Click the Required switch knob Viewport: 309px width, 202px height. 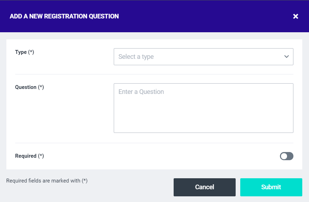click(x=284, y=156)
